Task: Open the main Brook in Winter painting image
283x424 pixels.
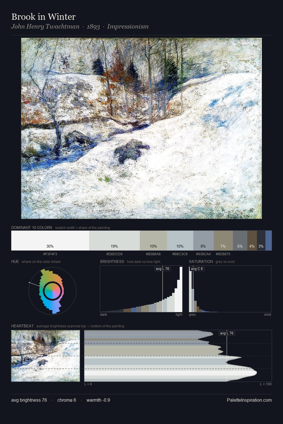Action: coord(141,128)
